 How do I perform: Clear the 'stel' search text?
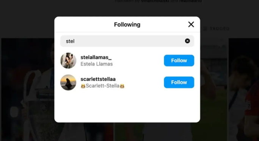click(187, 41)
